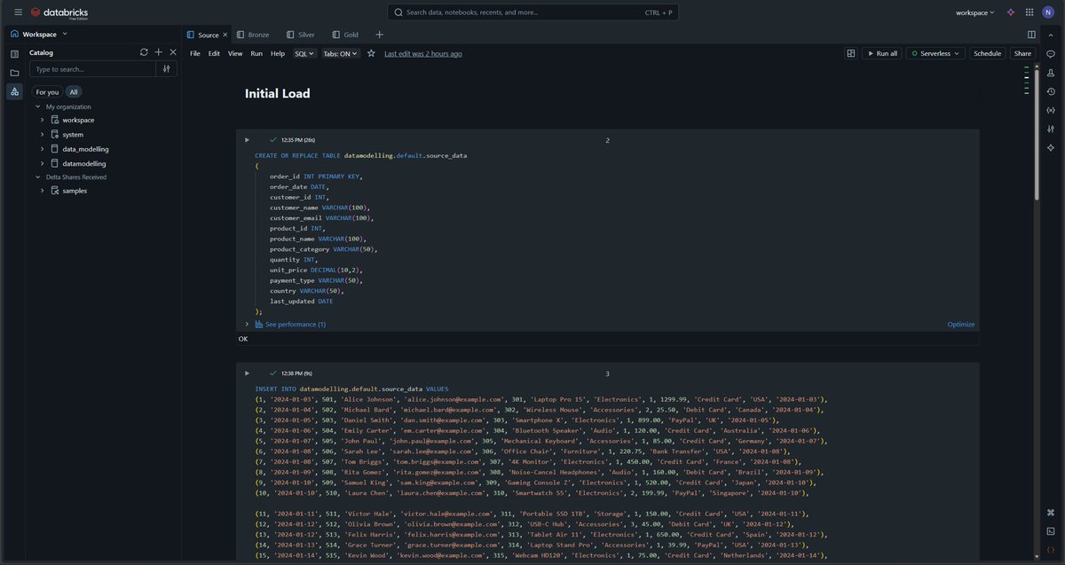Open the SQL language dropdown

(x=304, y=53)
